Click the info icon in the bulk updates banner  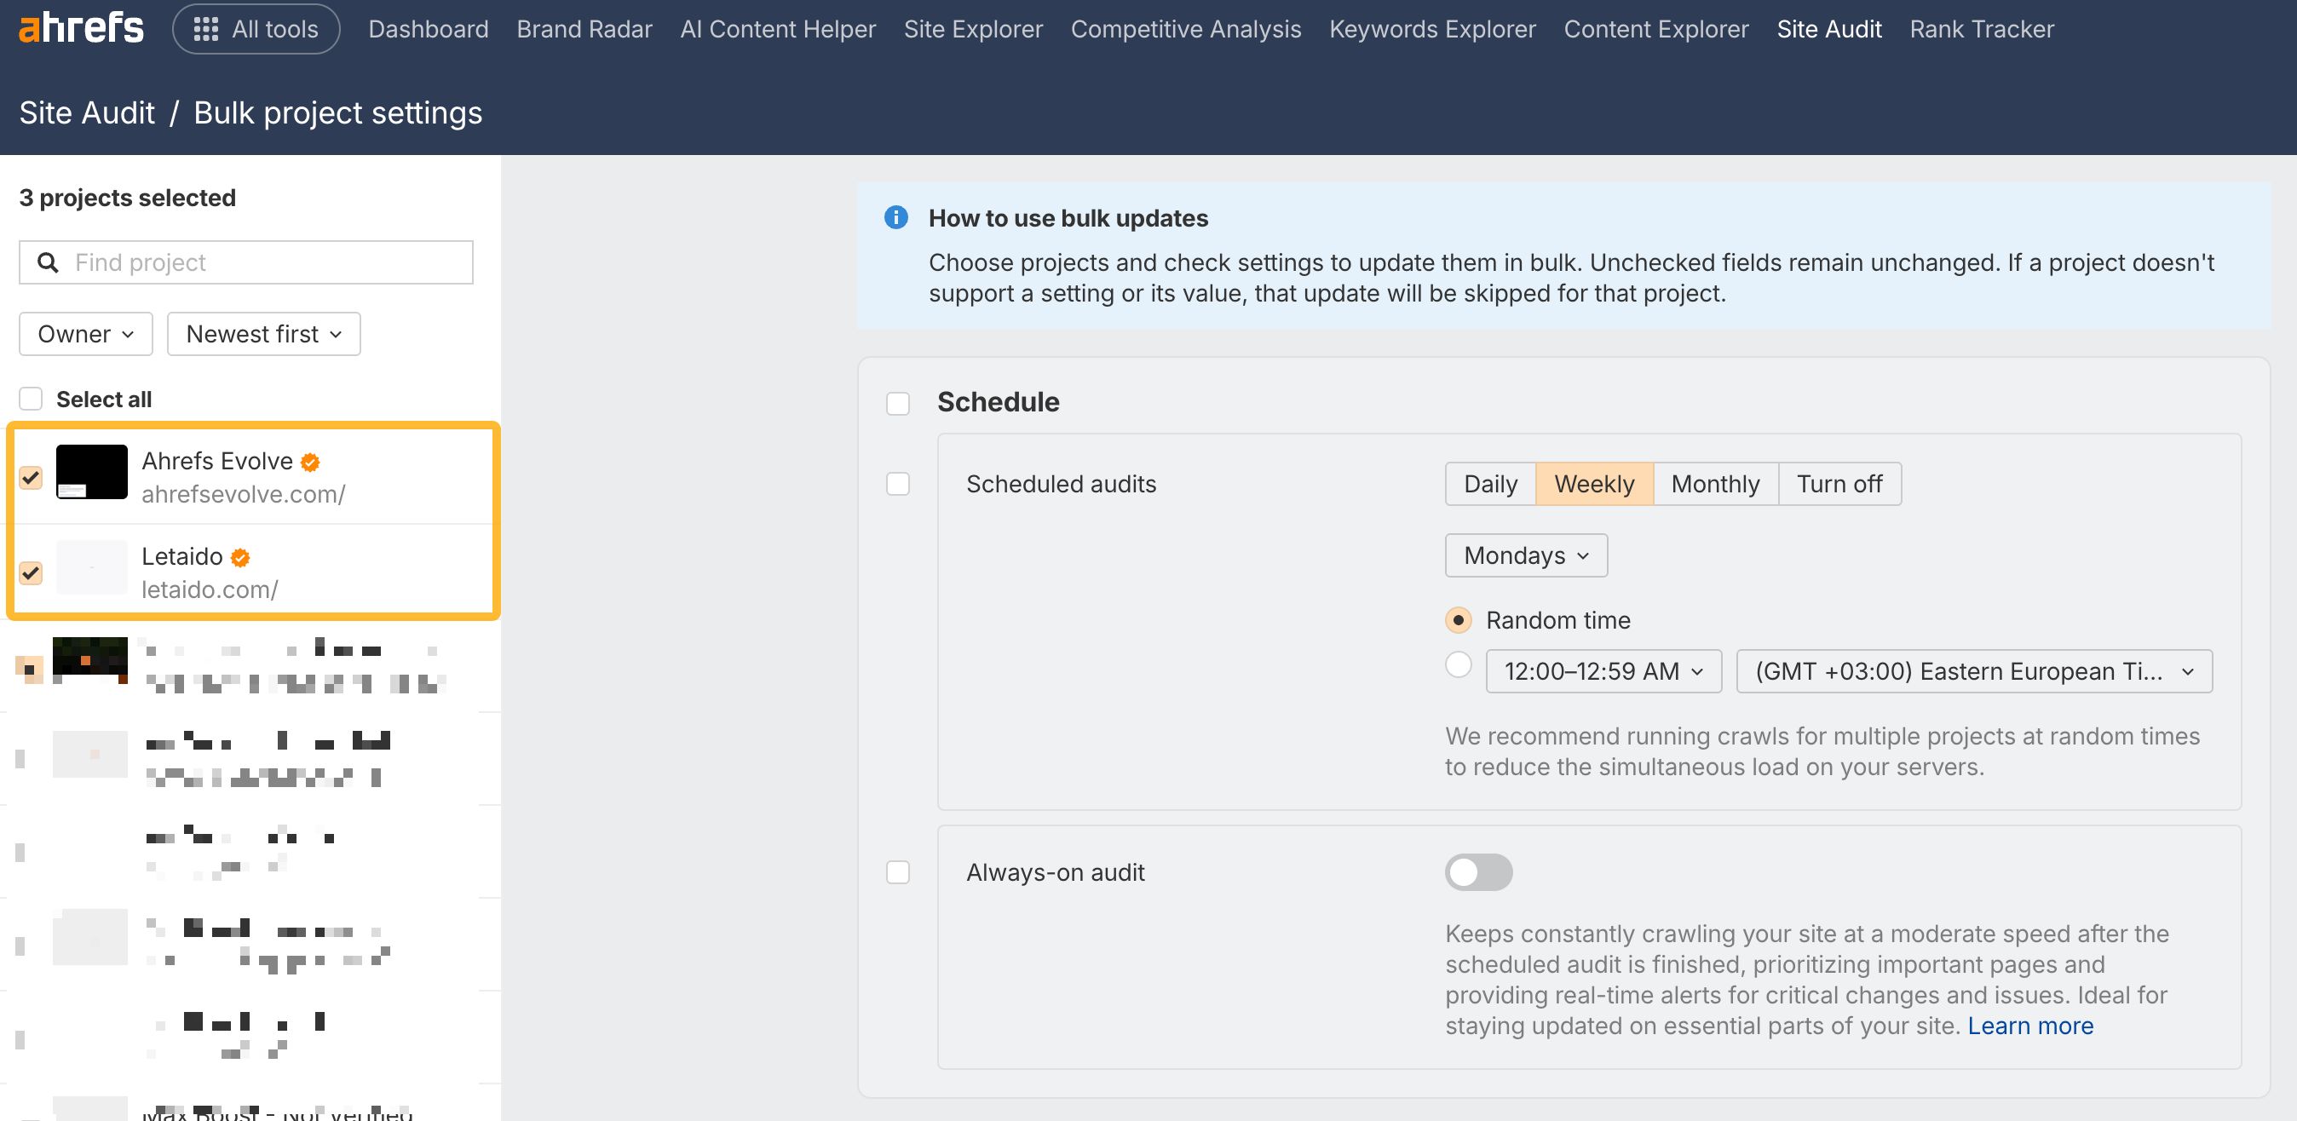pos(895,217)
